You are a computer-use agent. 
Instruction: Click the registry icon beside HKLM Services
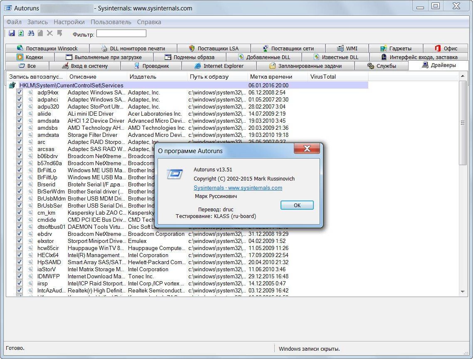coord(12,85)
